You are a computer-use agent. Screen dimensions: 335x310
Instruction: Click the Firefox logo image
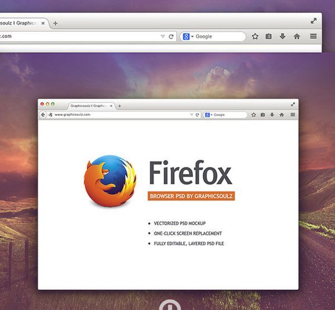[110, 181]
